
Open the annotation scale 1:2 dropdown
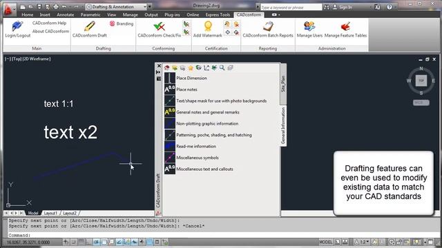363,242
